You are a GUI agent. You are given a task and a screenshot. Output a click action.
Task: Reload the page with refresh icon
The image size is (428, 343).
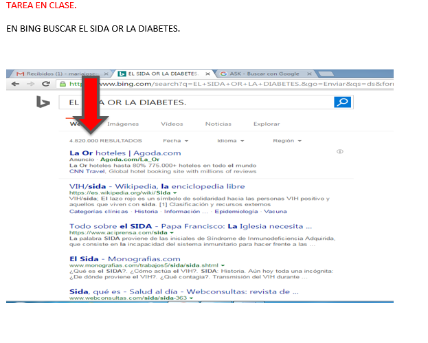click(x=46, y=84)
